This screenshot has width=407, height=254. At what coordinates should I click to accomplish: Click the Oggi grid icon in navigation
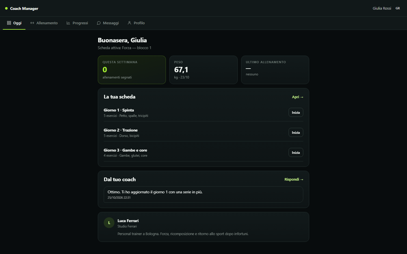[9, 23]
